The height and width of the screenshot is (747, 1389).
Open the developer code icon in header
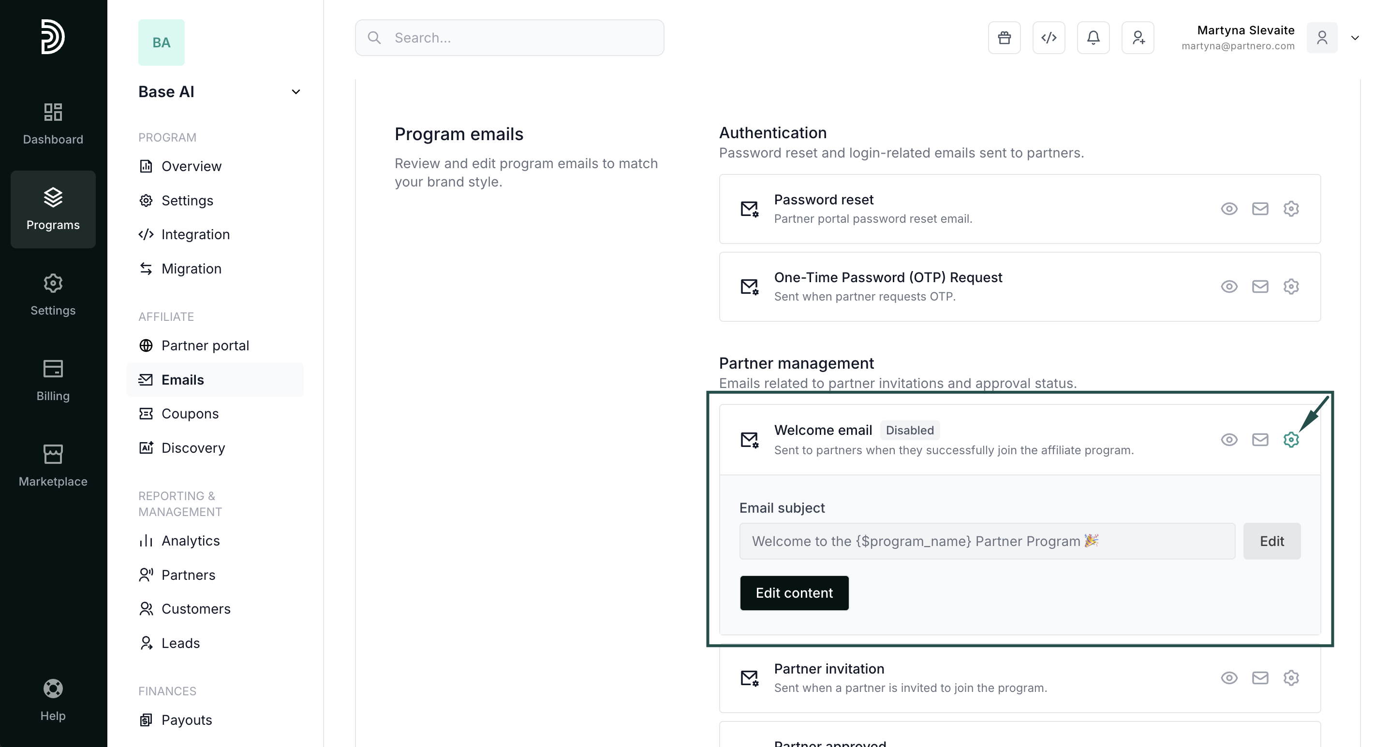[x=1048, y=38]
